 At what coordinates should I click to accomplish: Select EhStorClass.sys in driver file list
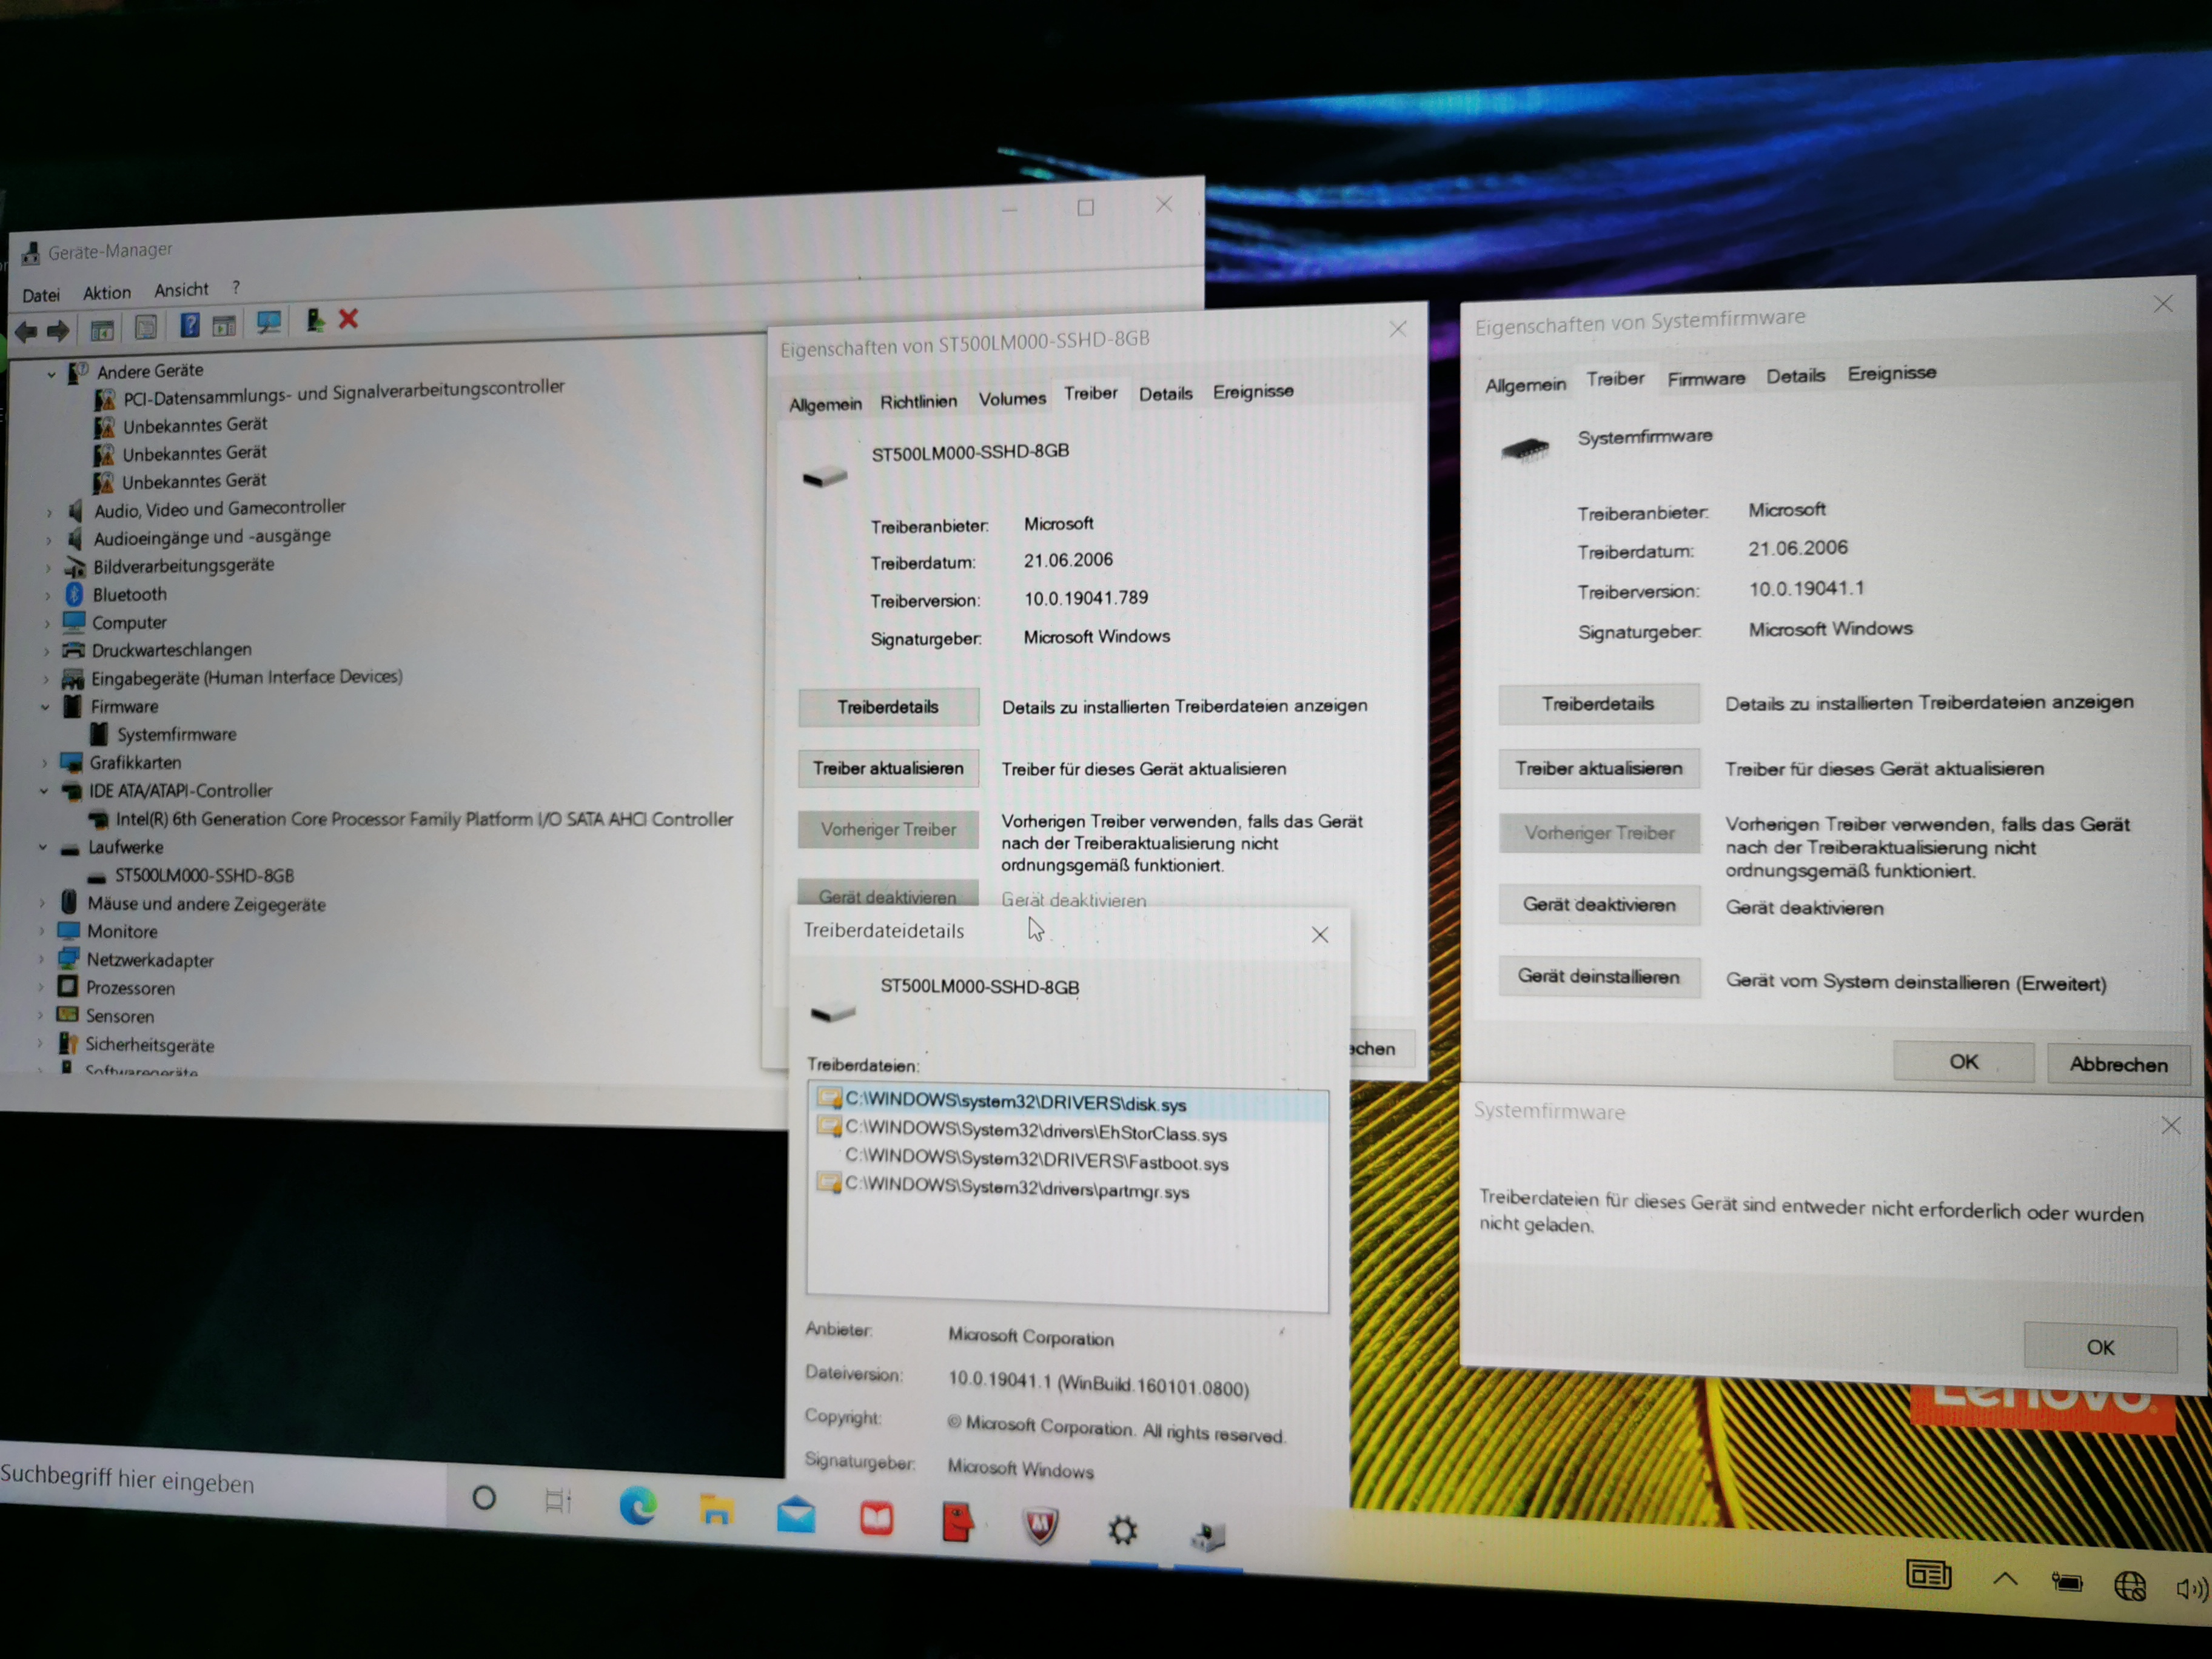(1035, 1133)
